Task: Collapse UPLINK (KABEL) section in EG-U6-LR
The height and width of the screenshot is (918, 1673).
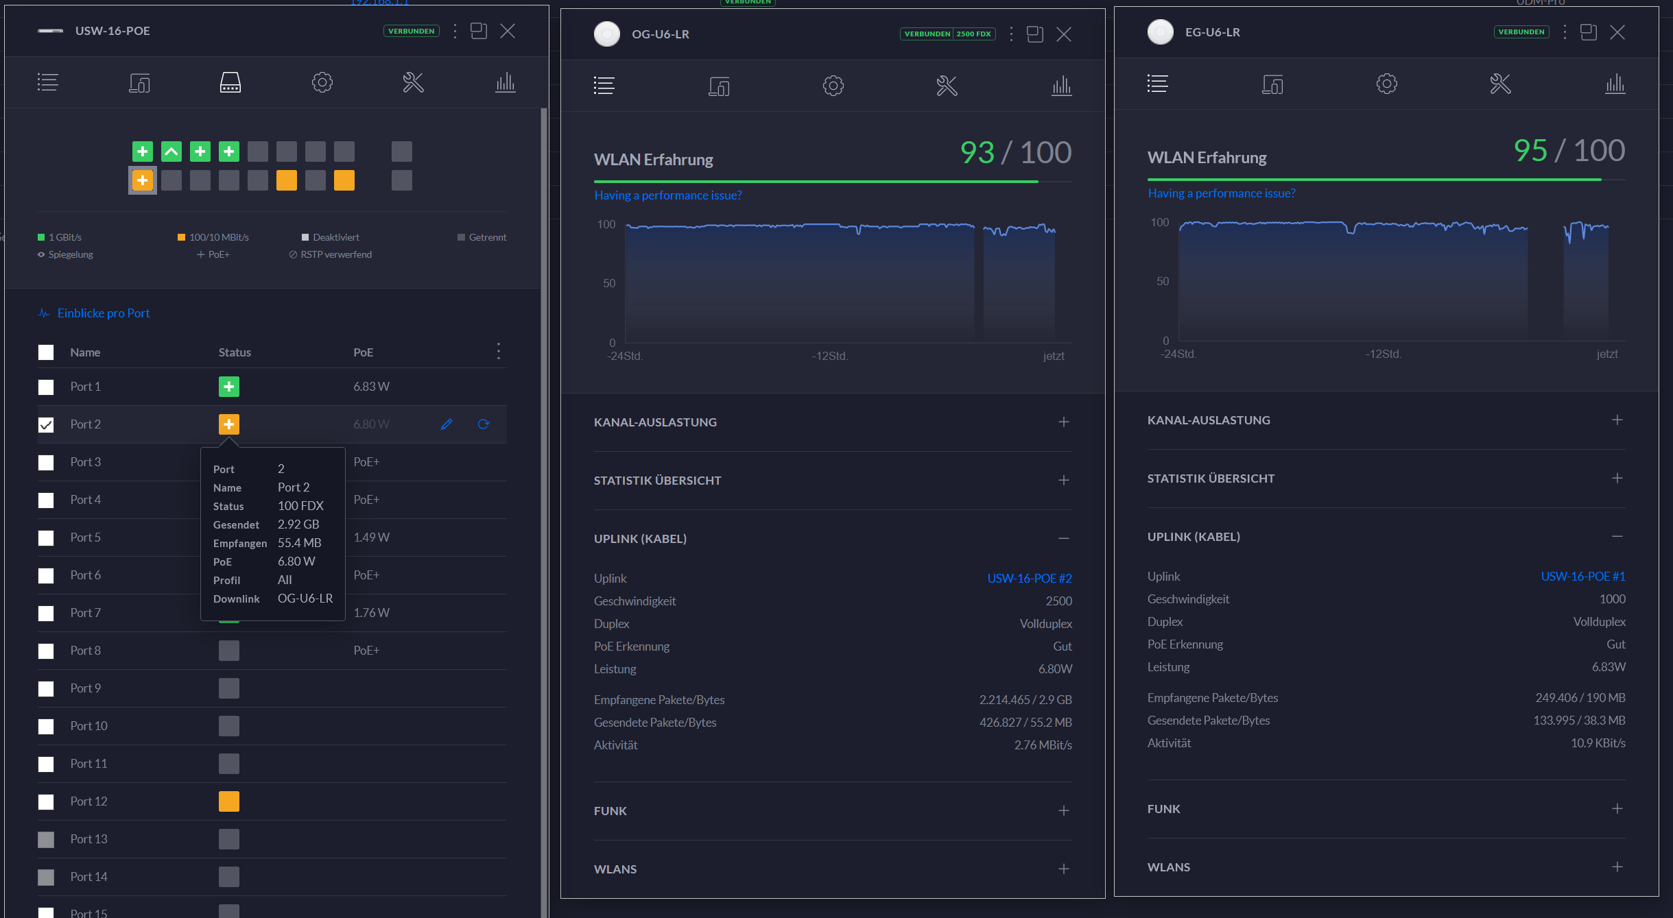Action: pos(1617,537)
